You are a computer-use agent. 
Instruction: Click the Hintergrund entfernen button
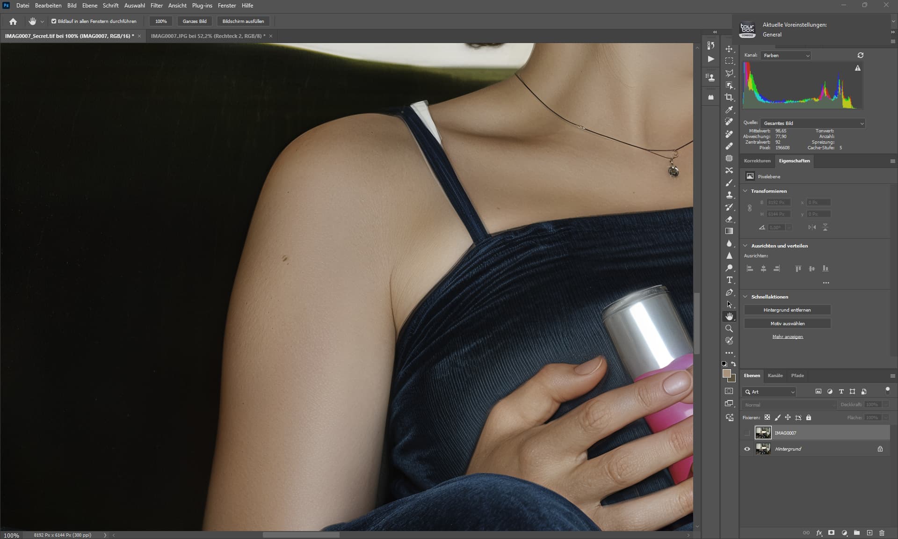point(787,310)
